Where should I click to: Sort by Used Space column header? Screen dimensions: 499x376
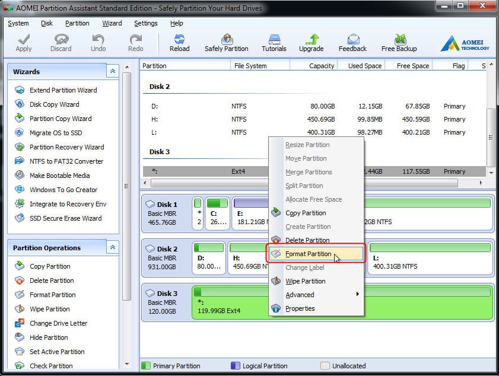click(361, 66)
